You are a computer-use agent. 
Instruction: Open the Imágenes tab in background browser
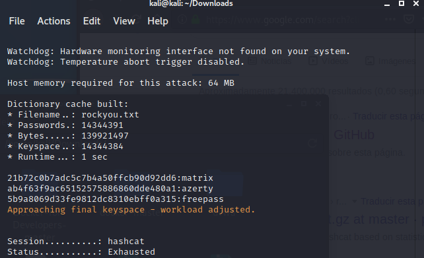pos(390,61)
